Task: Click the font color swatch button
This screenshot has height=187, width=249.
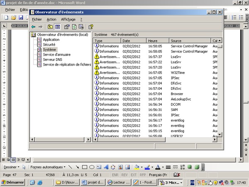Action: click(157, 167)
